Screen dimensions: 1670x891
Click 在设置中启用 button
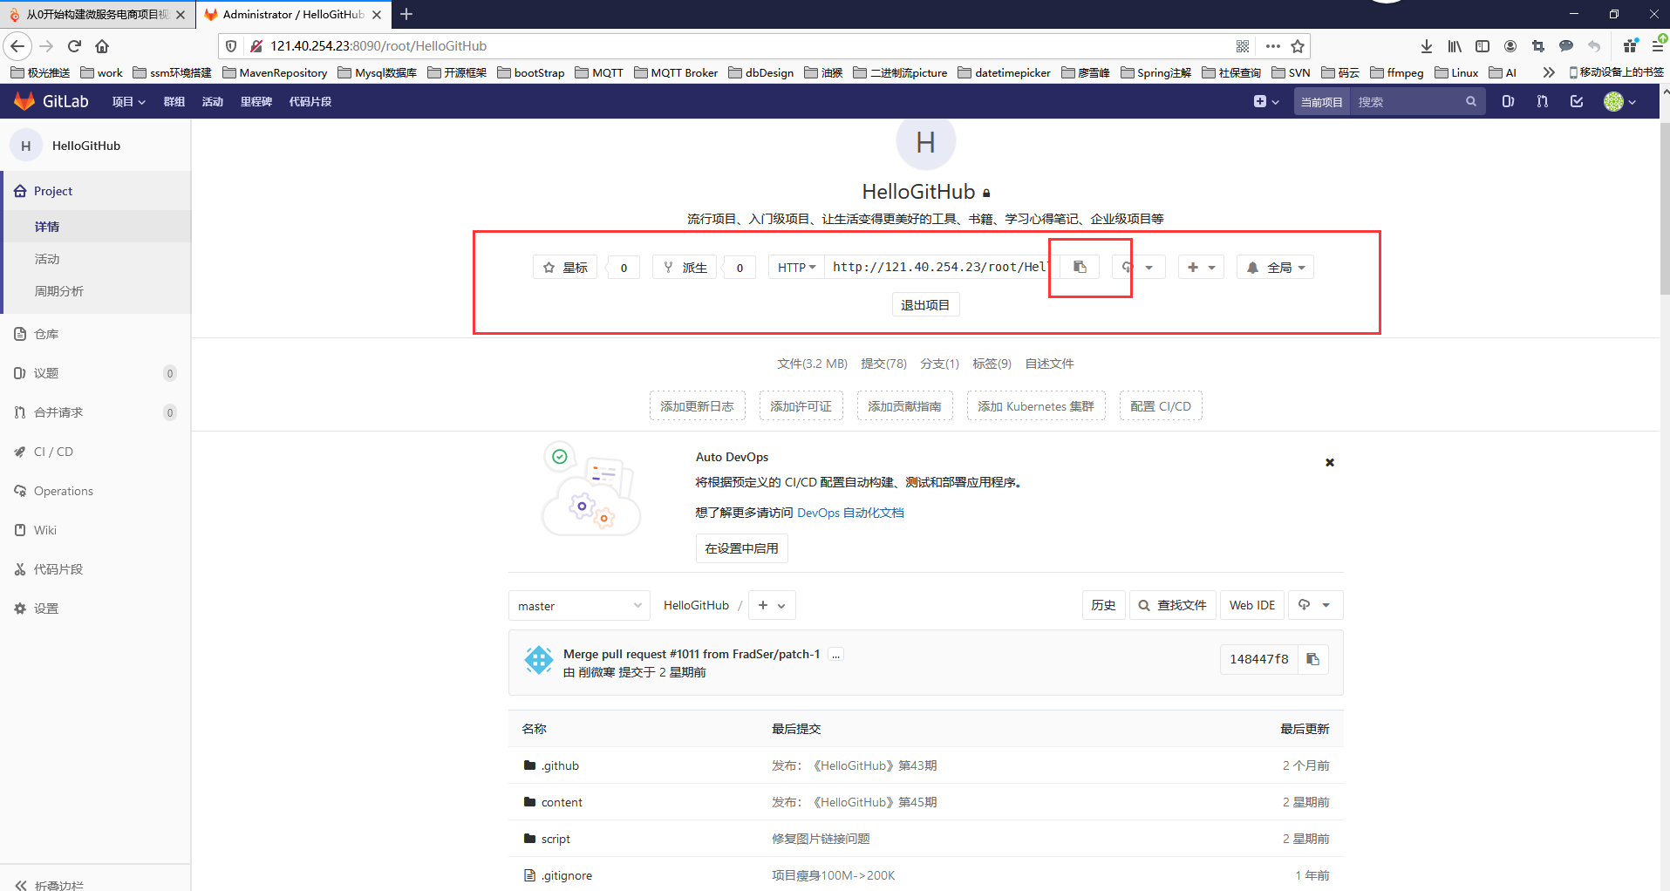tap(741, 548)
